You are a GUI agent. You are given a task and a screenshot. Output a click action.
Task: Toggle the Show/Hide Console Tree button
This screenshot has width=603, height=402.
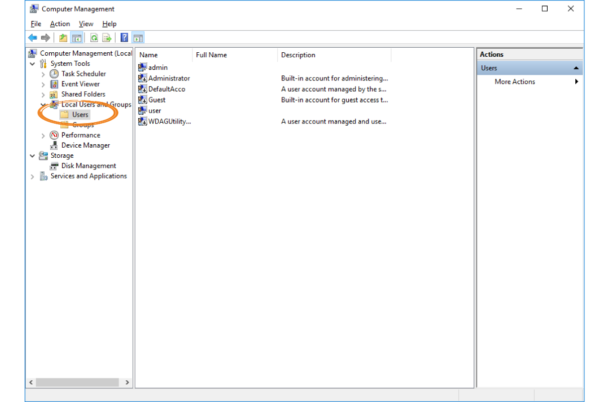pos(76,38)
